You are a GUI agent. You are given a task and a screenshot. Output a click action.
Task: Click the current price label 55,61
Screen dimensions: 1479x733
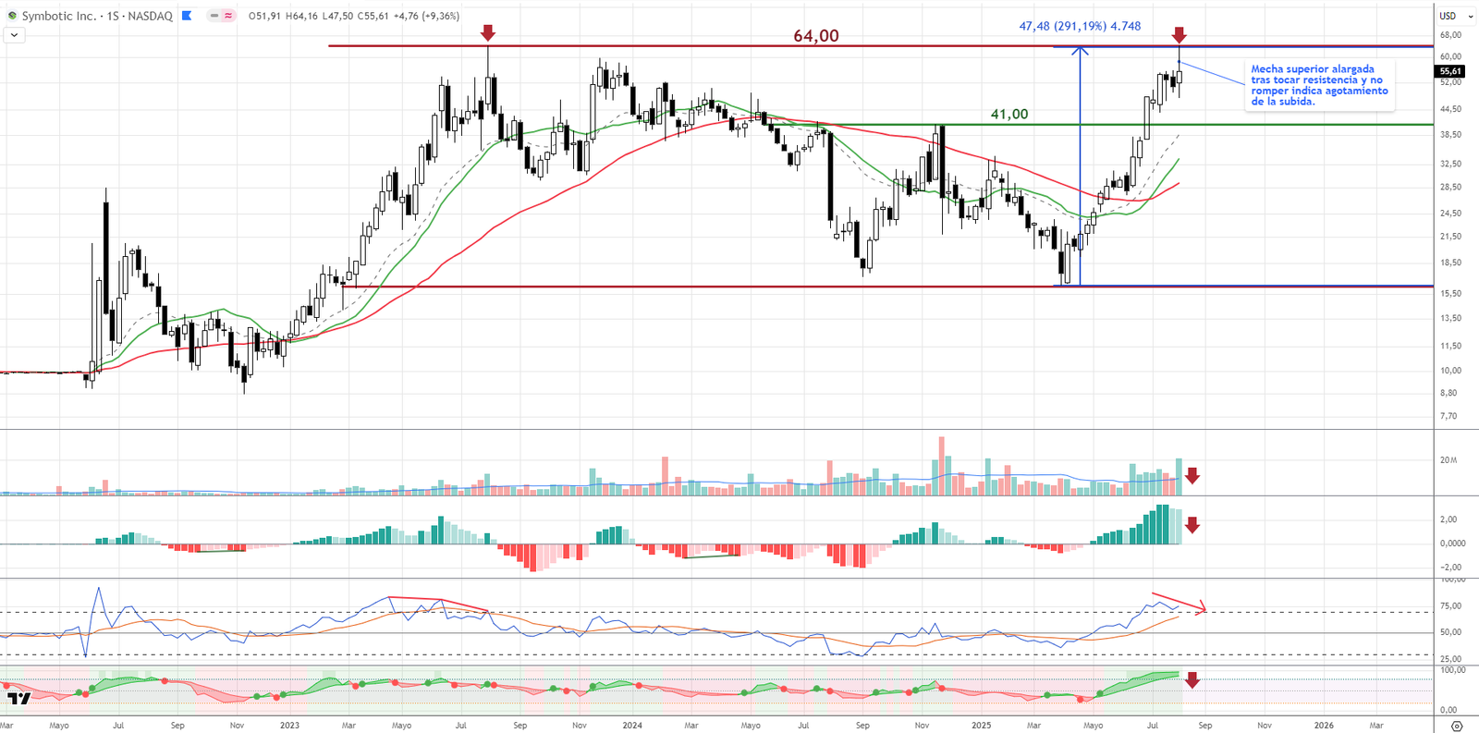coord(1450,71)
